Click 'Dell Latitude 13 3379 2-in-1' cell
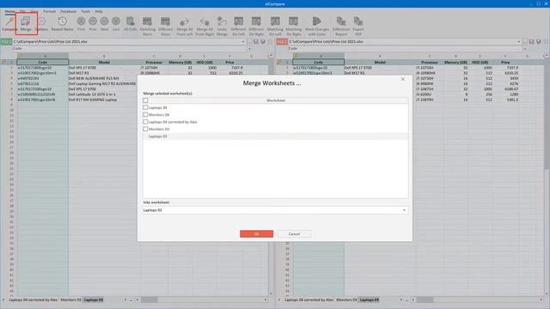Screen dimensions: 550x309 [x=104, y=94]
